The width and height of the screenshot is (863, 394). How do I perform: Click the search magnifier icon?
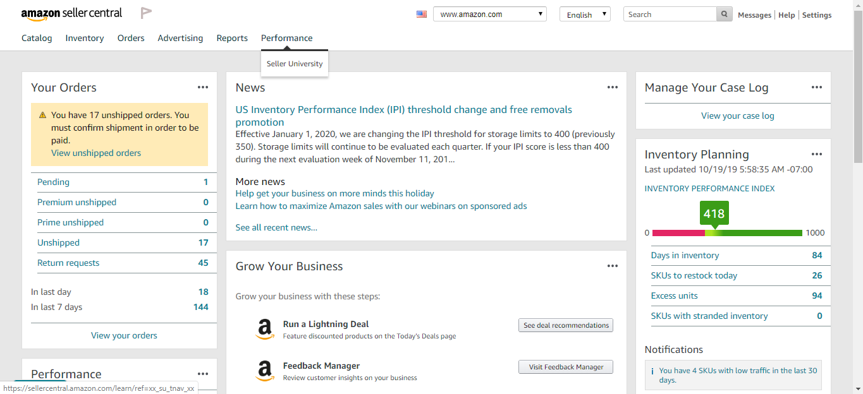point(725,15)
